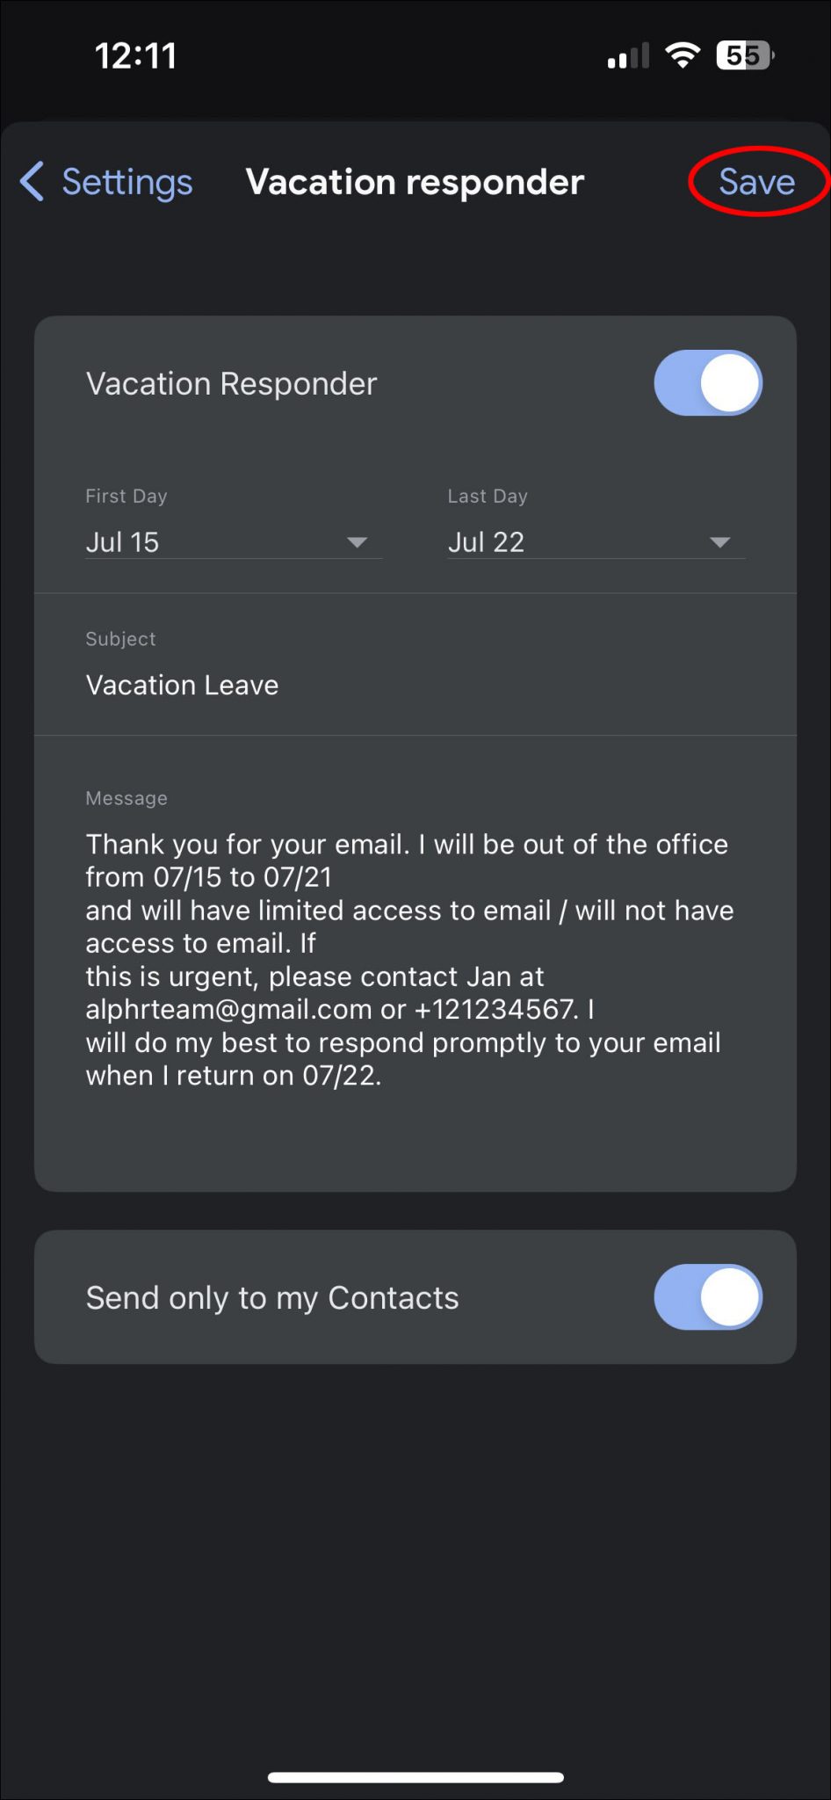Edit the Vacation Leave subject field
This screenshot has height=1800, width=831.
tap(182, 685)
